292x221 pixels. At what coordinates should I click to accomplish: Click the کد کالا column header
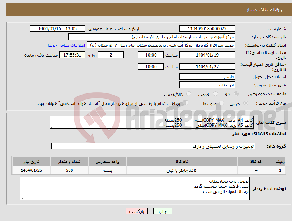(x=256, y=161)
